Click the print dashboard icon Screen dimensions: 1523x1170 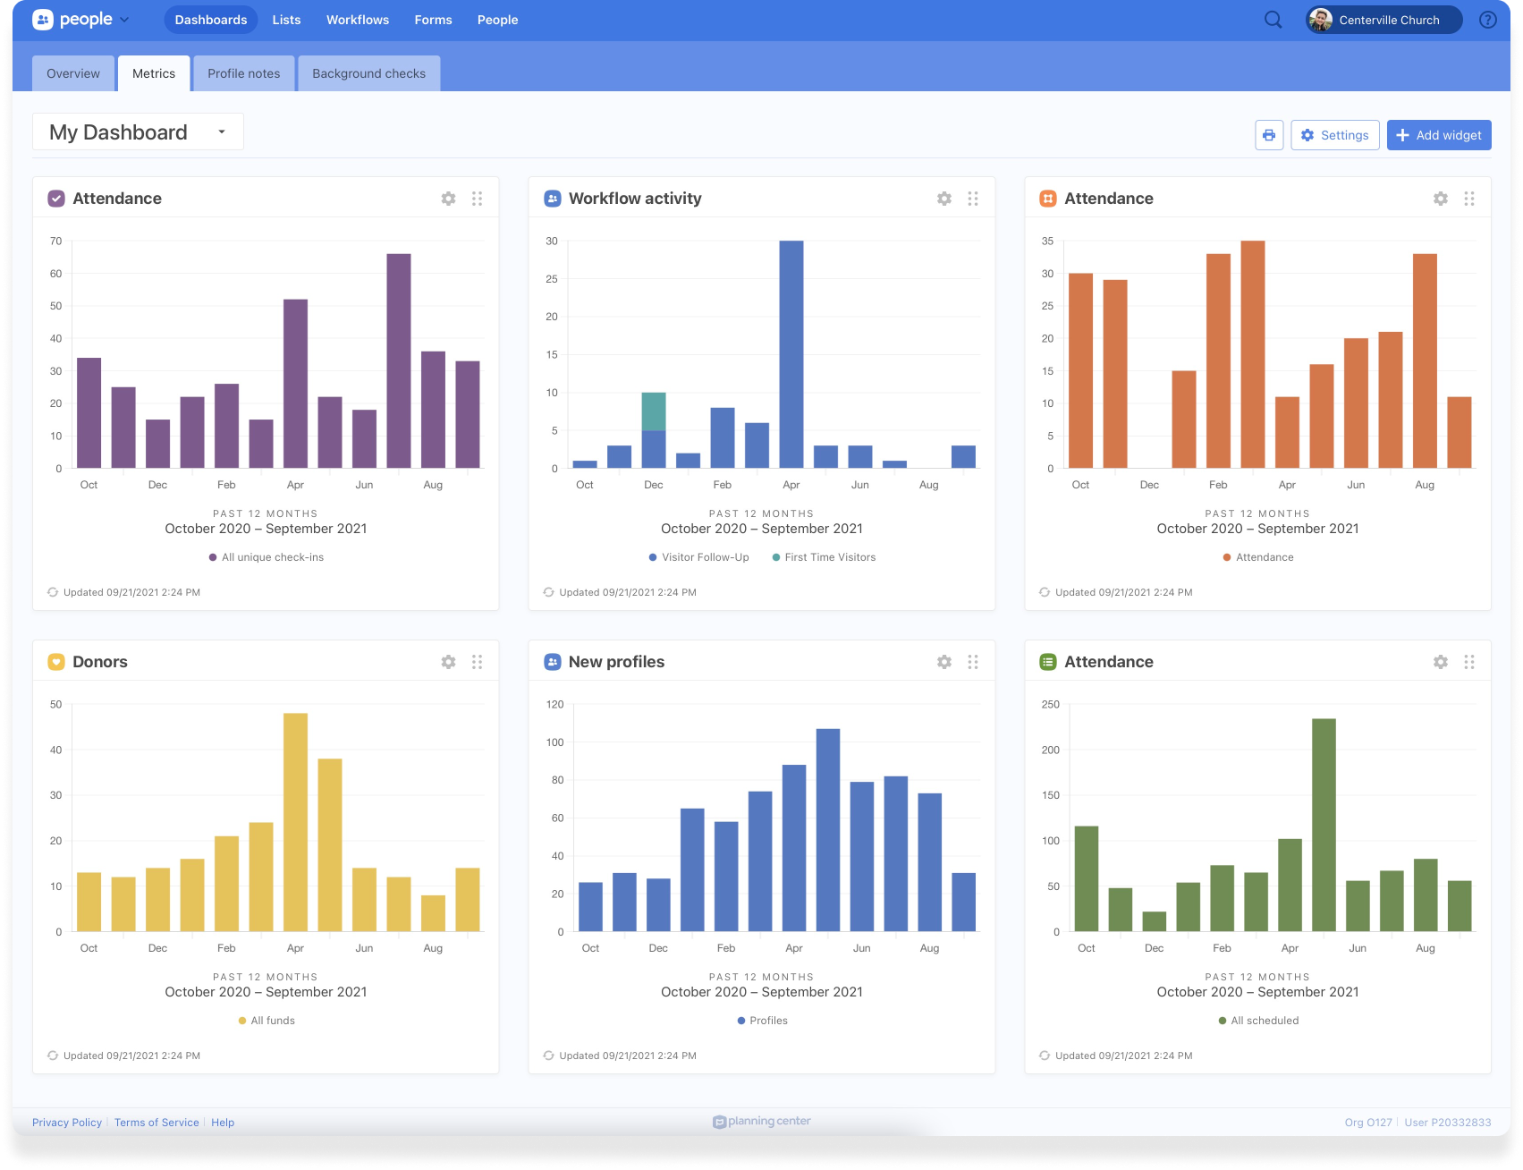pyautogui.click(x=1269, y=134)
